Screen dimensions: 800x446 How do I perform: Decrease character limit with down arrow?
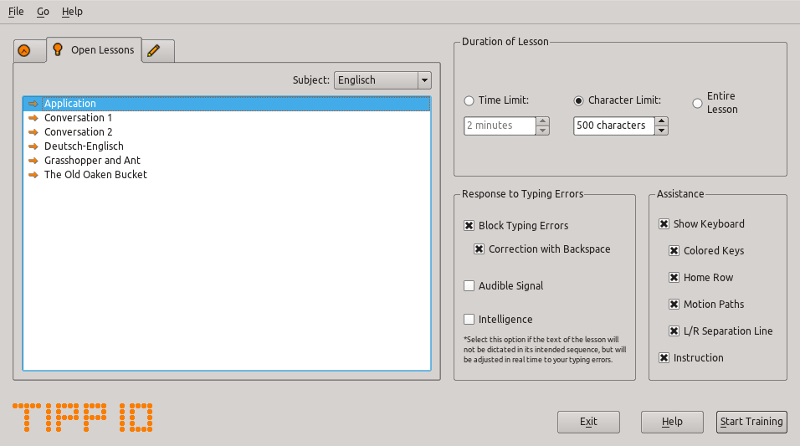pyautogui.click(x=662, y=131)
